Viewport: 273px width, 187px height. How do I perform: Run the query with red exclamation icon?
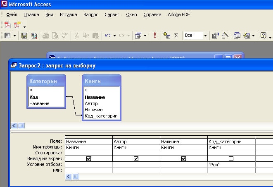coord(155,36)
